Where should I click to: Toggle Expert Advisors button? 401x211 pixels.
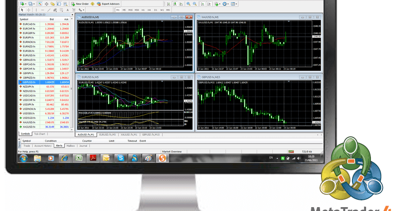click(x=109, y=4)
